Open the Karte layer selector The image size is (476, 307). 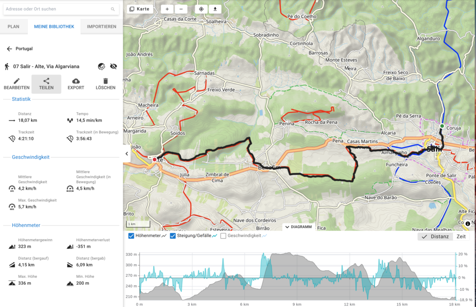point(140,9)
